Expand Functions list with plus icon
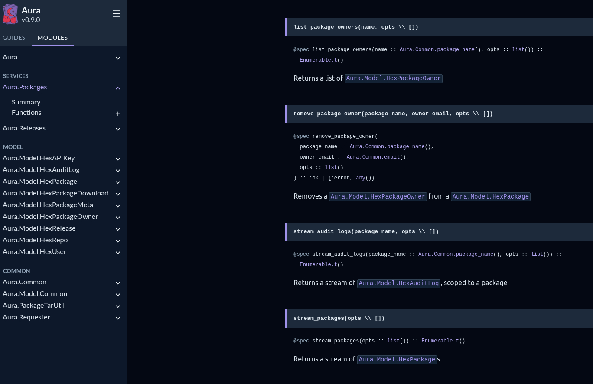 pyautogui.click(x=117, y=114)
